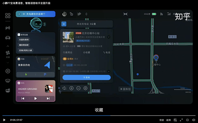The image size is (198, 123).
Task: Click the up chevron above the fan
Action: [8, 46]
